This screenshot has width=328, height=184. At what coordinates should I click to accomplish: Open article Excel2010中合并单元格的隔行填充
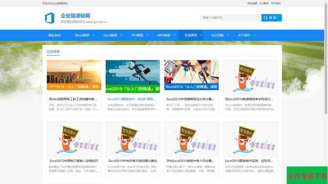(x=133, y=161)
